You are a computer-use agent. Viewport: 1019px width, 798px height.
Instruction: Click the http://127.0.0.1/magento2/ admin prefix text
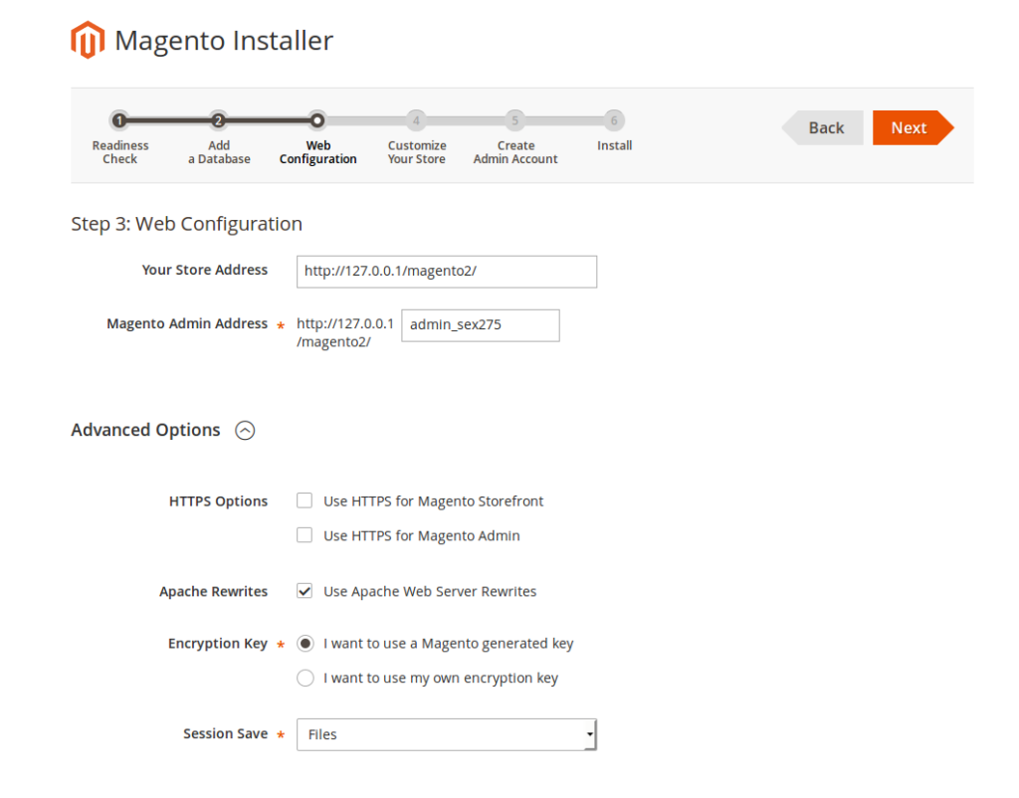[345, 332]
